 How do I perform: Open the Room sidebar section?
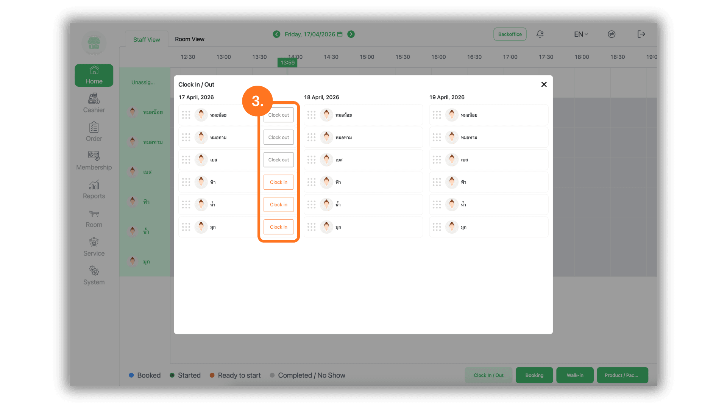coord(94,218)
